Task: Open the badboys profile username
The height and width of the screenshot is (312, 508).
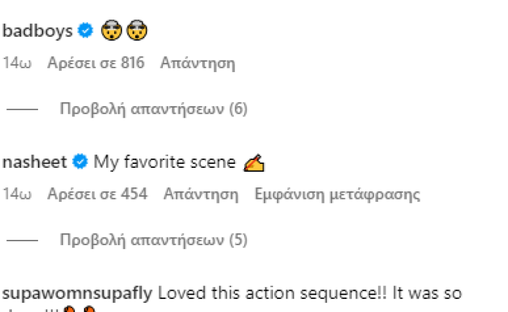Action: 38,31
